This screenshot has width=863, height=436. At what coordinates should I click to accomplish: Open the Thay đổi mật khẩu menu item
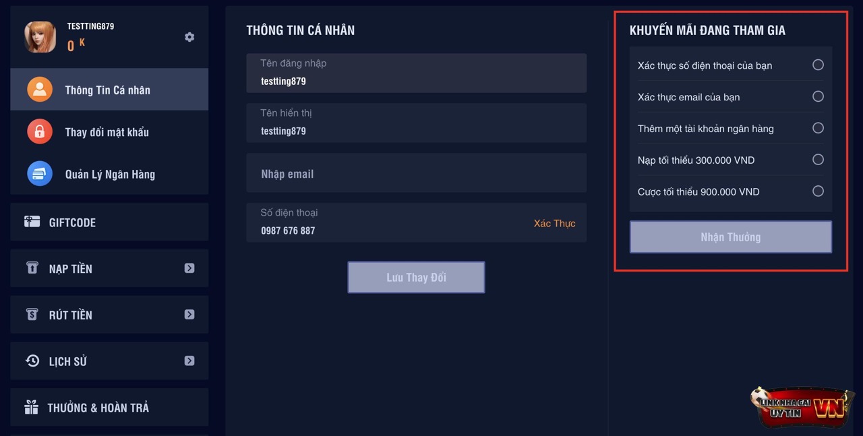point(107,132)
